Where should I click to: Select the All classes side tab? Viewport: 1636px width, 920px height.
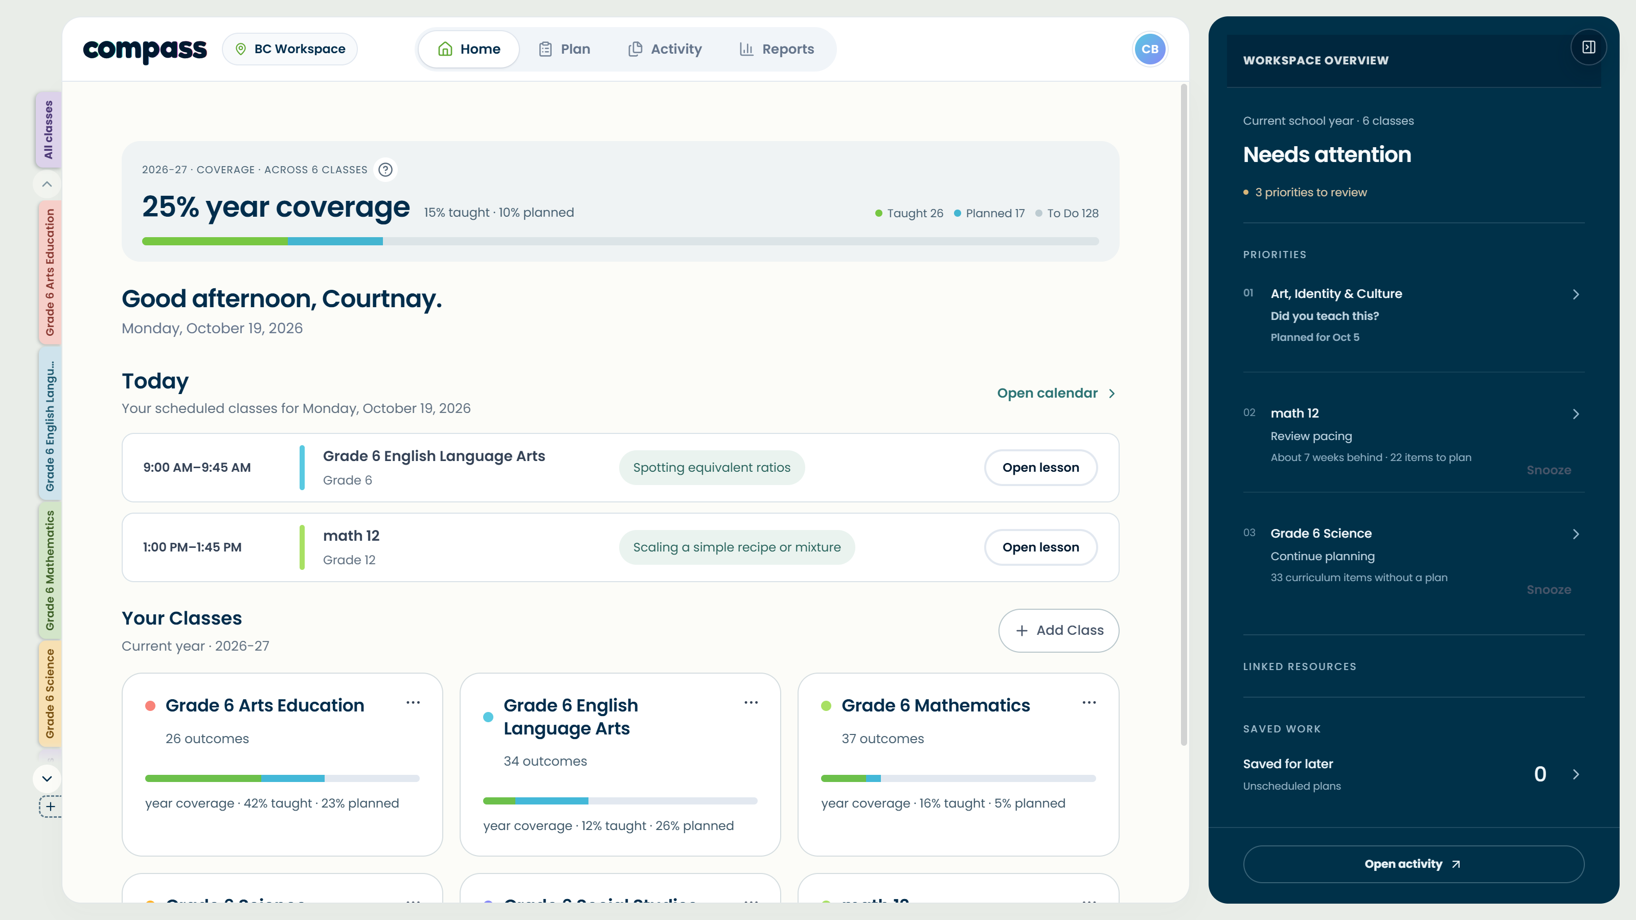click(x=48, y=129)
